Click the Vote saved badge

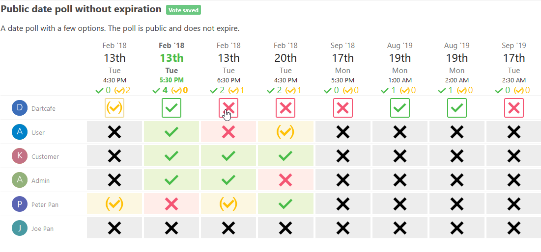coord(184,10)
